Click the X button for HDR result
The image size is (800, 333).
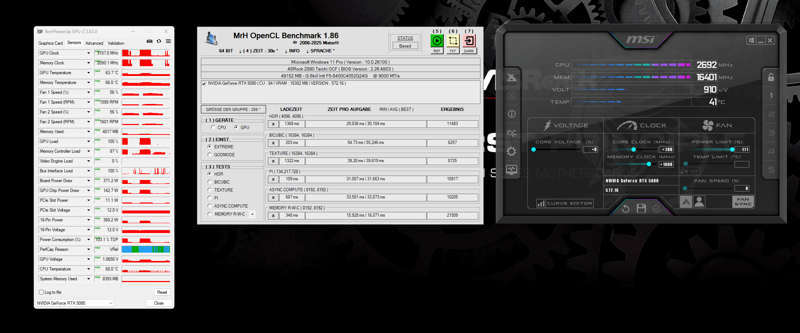[x=273, y=124]
